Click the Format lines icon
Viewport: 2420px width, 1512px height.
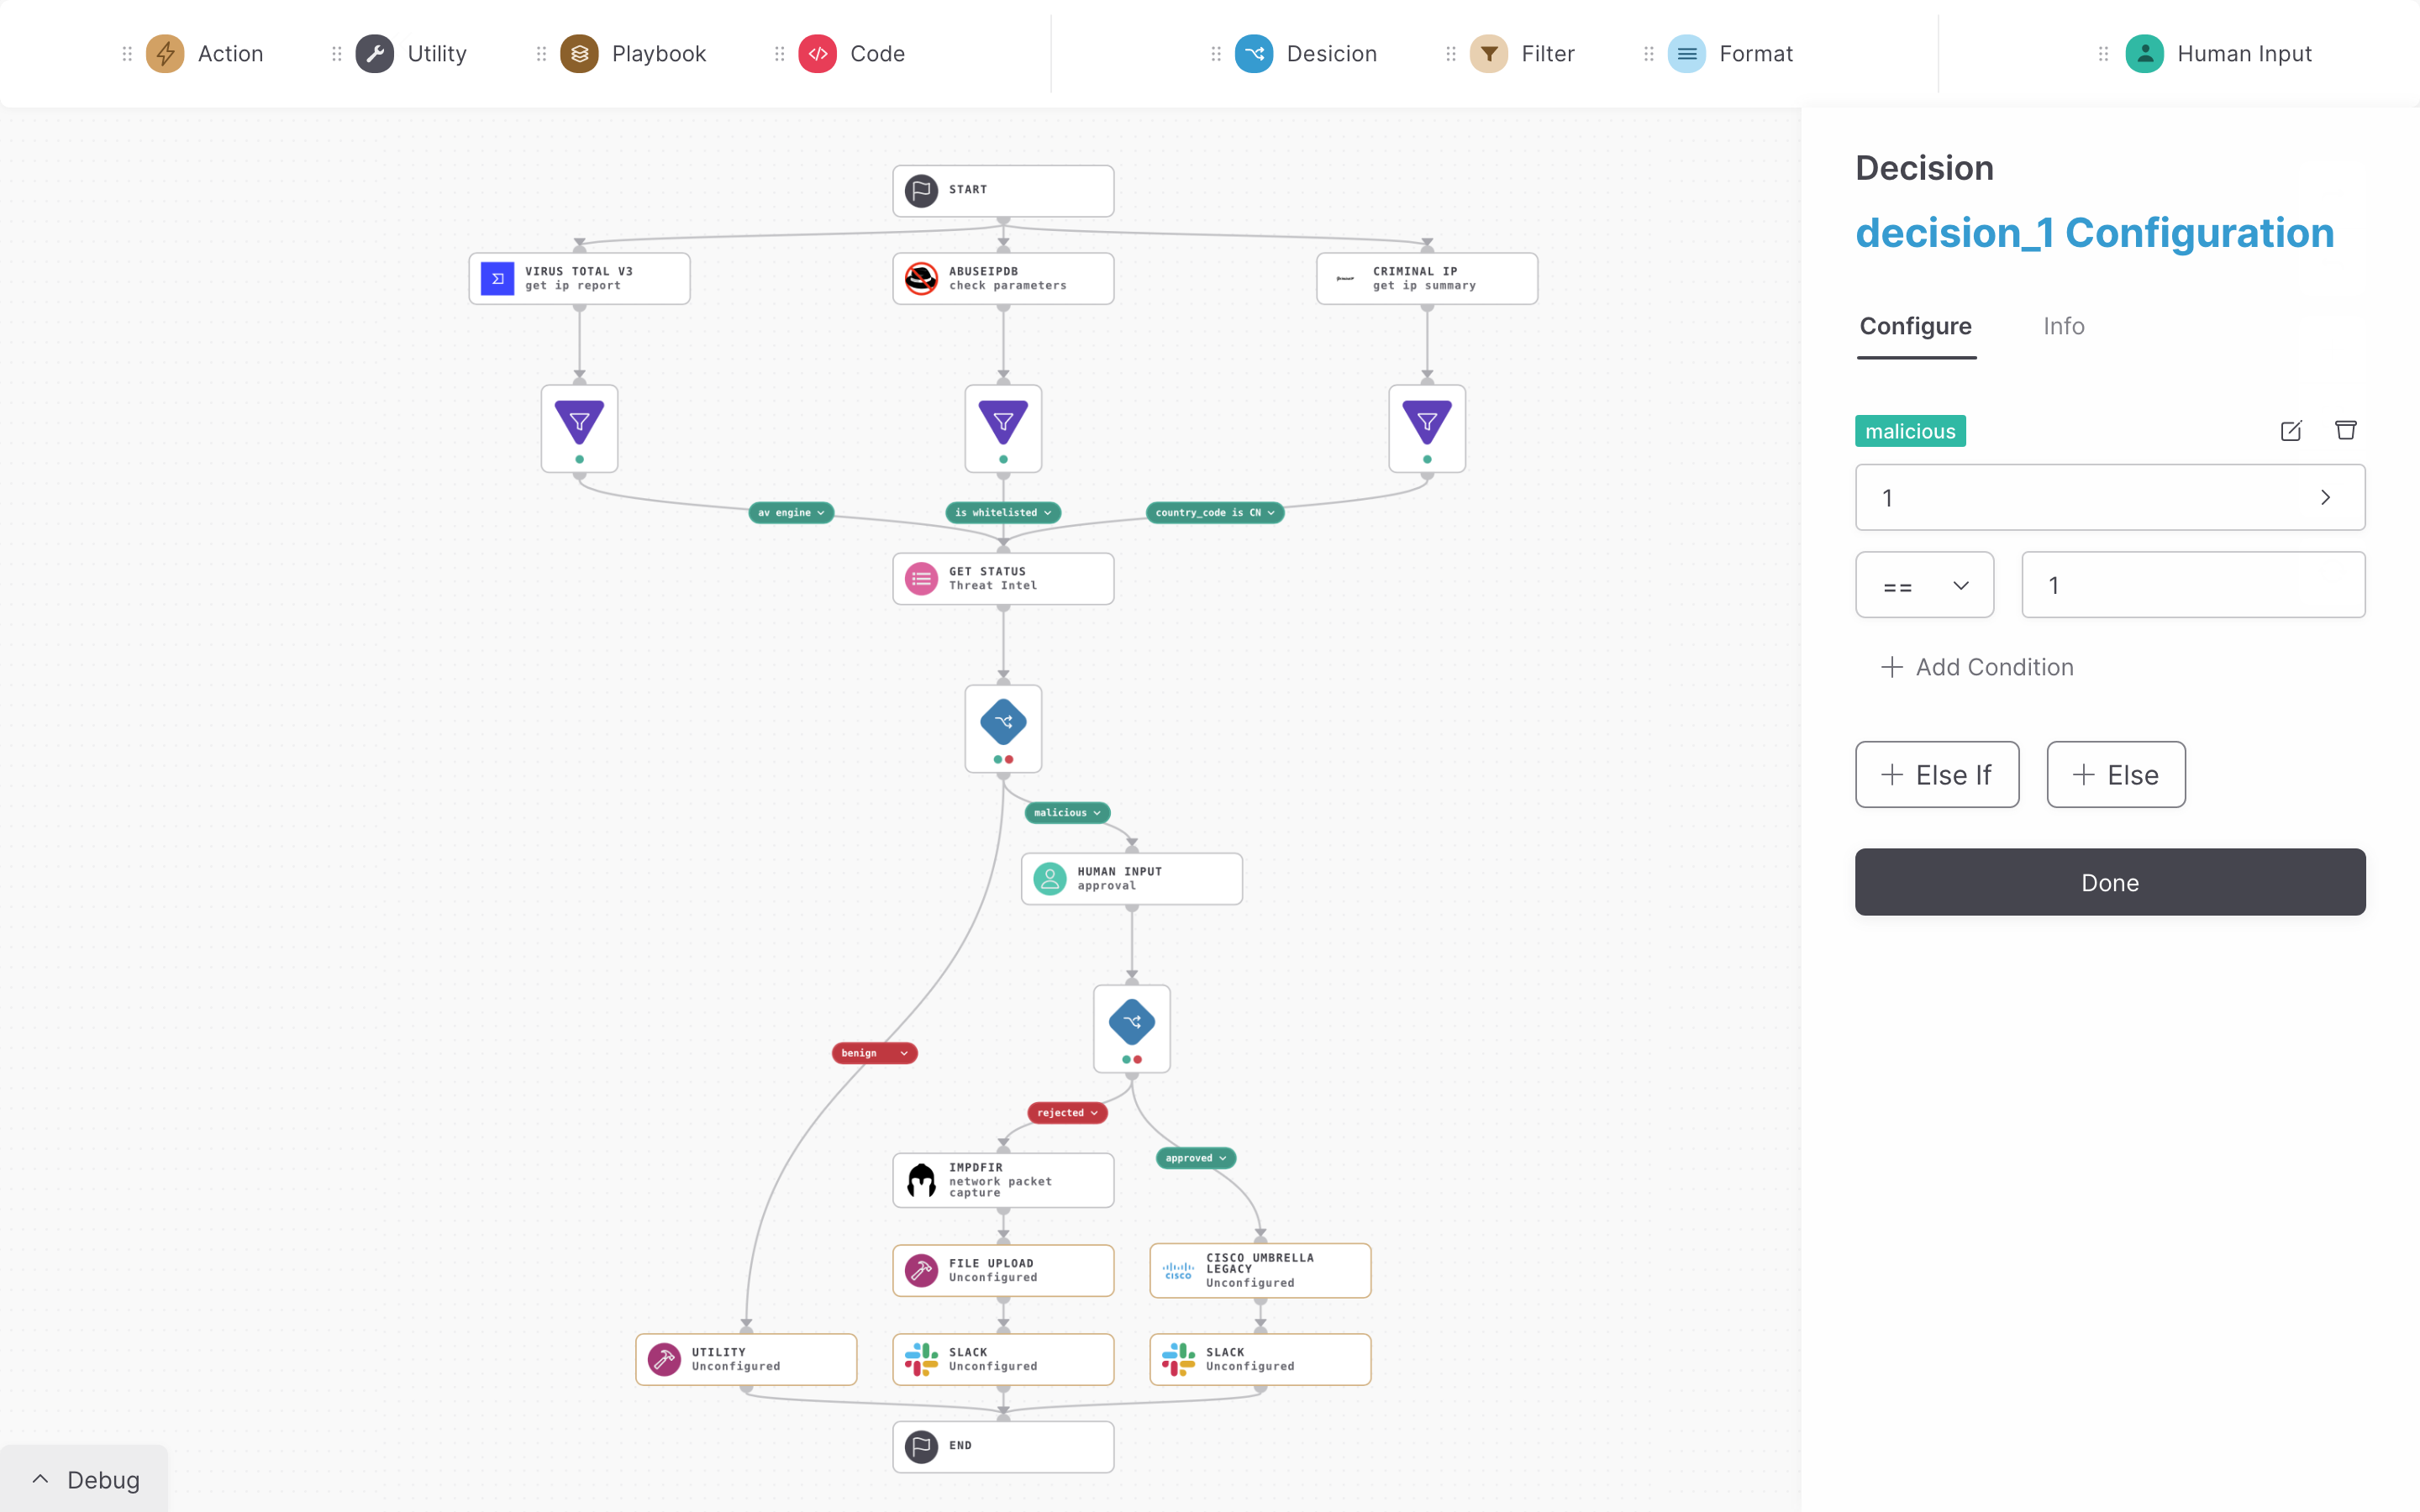pos(1686,54)
